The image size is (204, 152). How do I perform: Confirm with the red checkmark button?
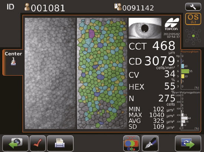[x=37, y=143]
